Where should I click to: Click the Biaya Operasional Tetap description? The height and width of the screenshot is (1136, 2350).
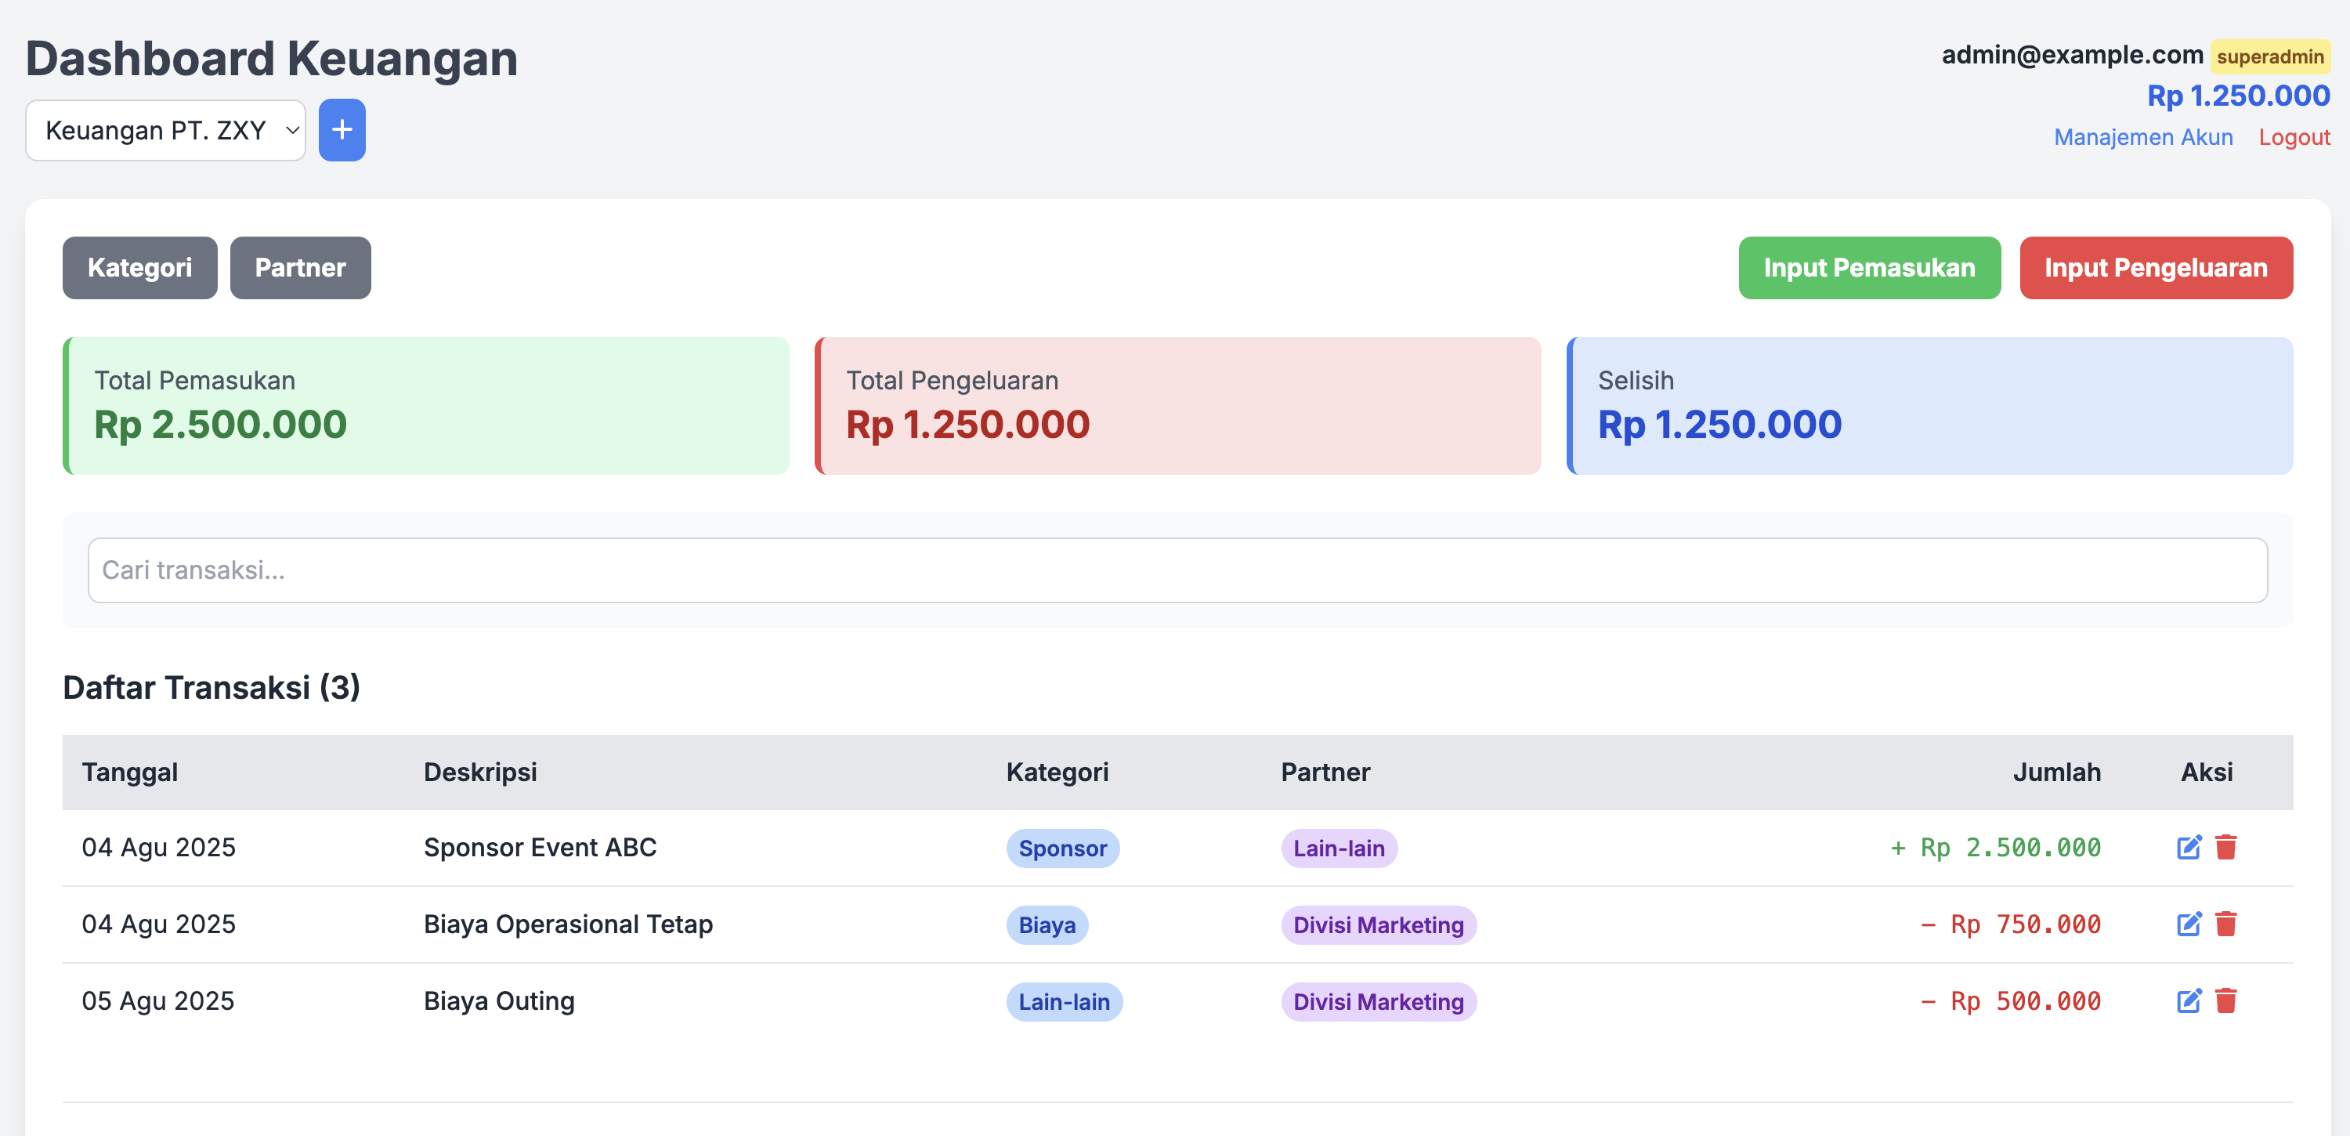click(x=569, y=924)
